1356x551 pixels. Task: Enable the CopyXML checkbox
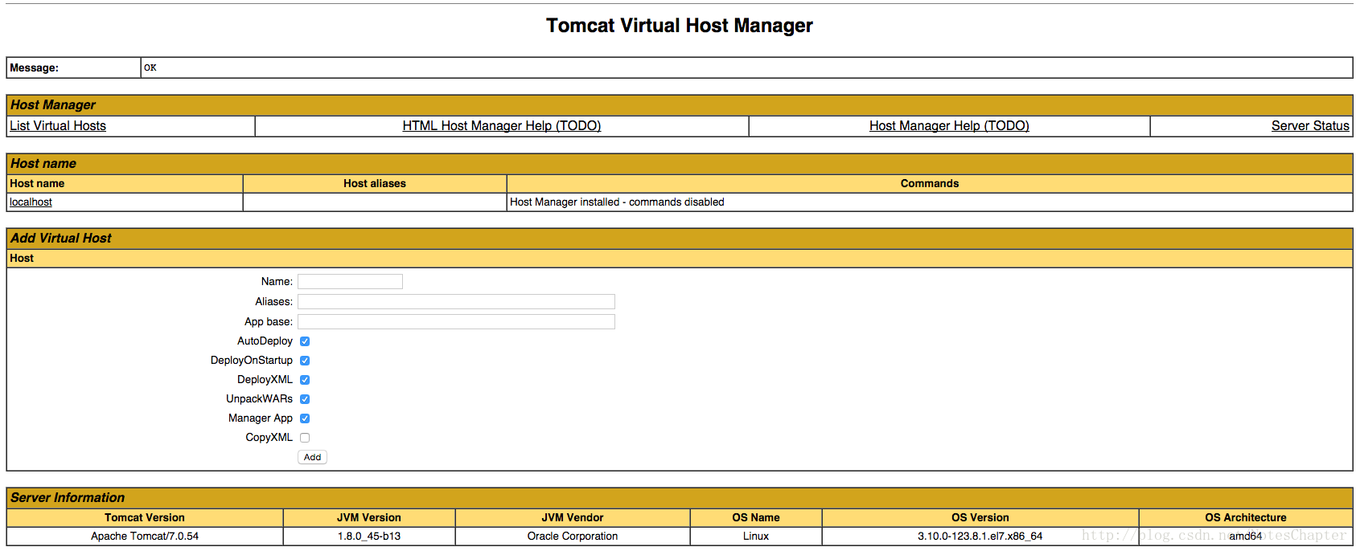pyautogui.click(x=305, y=438)
